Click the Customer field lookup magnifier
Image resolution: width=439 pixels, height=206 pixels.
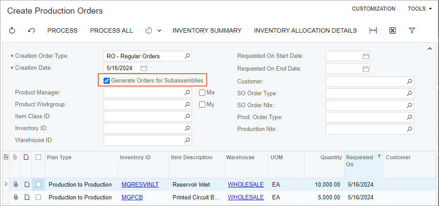409,82
